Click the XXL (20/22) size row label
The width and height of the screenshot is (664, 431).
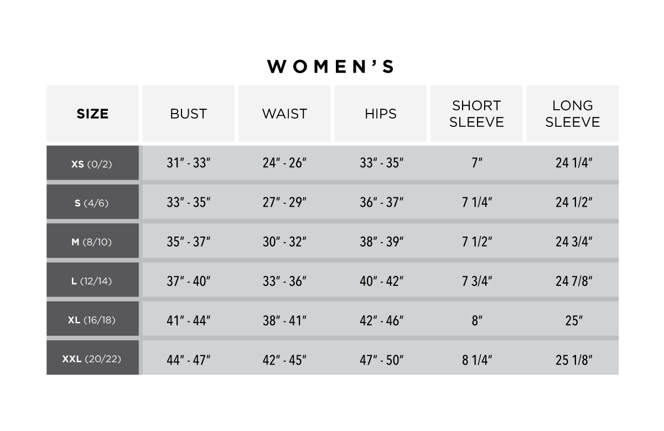point(92,359)
